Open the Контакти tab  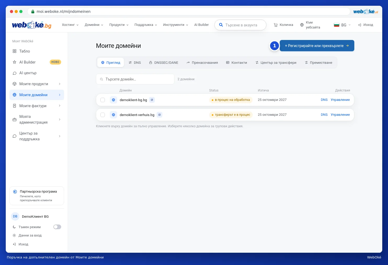pos(237,63)
